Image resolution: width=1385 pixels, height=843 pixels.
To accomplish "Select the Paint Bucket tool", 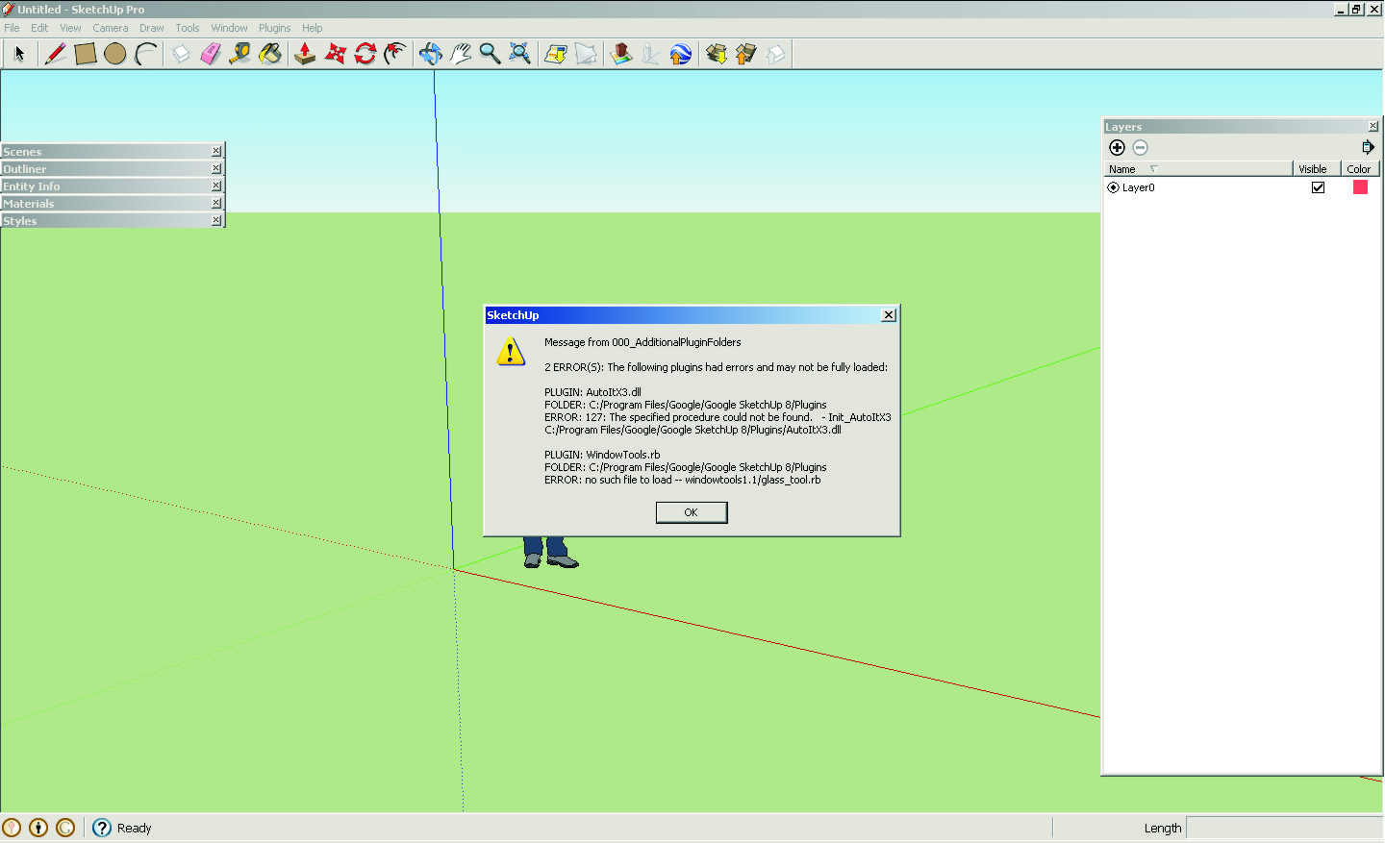I will [270, 54].
